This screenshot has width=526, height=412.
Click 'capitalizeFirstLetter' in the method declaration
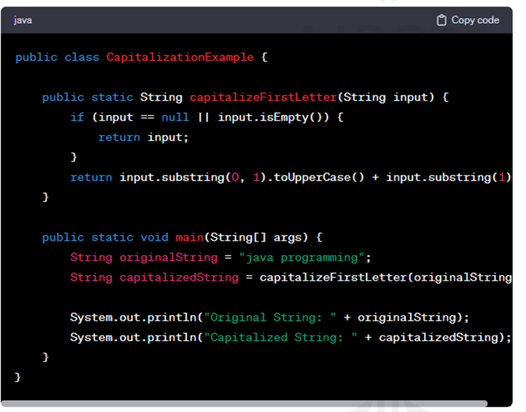(x=264, y=98)
